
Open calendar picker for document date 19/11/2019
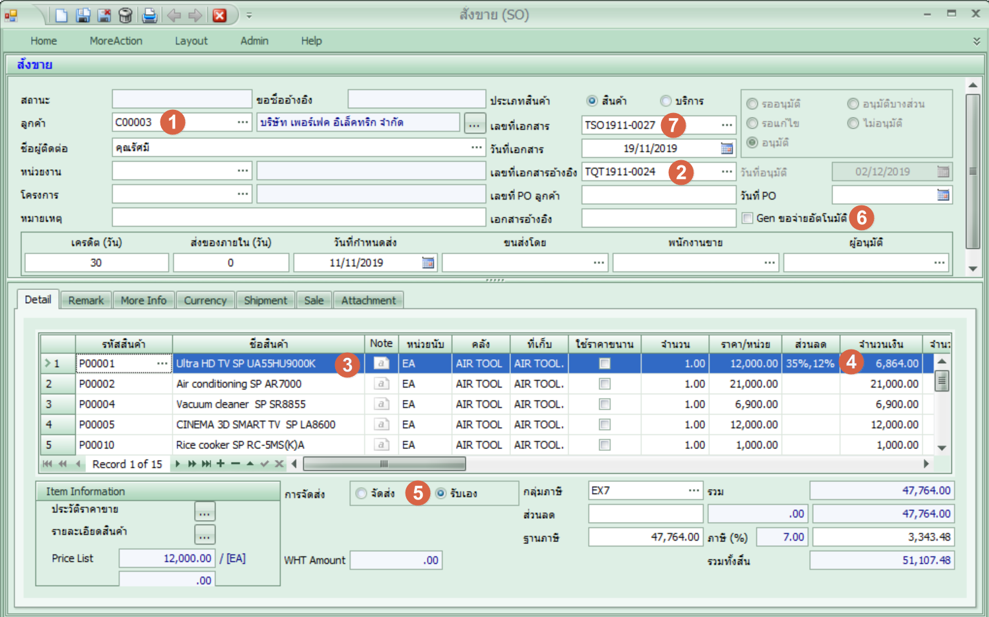727,149
